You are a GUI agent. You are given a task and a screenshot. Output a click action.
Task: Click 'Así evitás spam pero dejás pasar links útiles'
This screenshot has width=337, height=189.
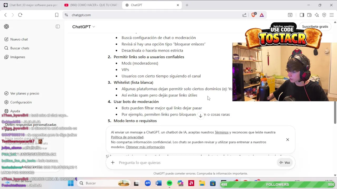click(x=159, y=95)
